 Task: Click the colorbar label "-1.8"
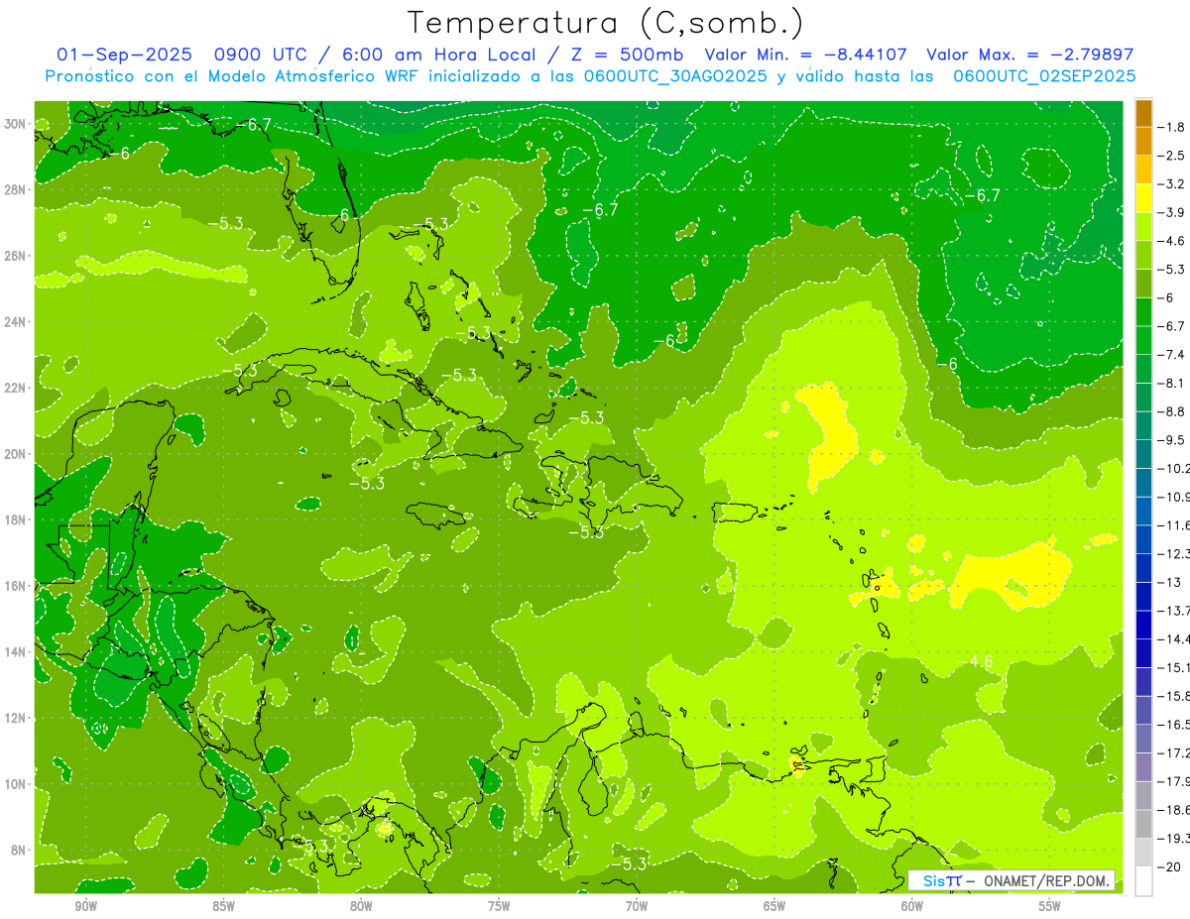pos(1171,127)
